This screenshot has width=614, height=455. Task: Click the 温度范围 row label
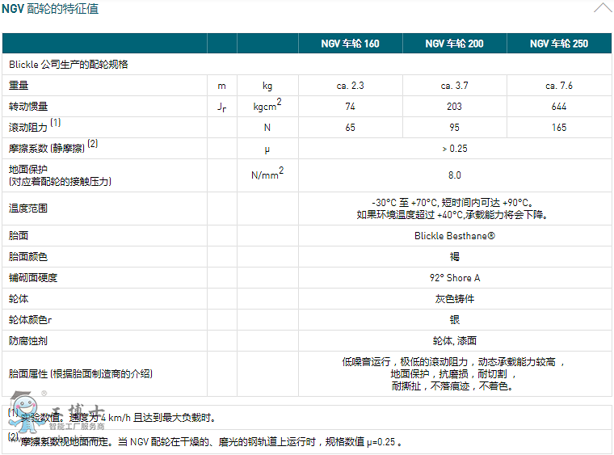coord(29,209)
